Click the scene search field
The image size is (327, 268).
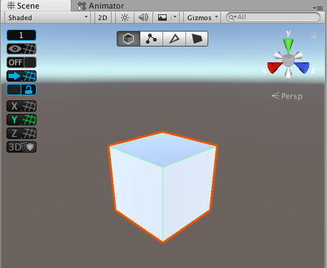[273, 17]
